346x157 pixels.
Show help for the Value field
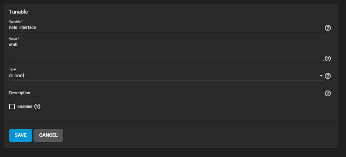tap(328, 58)
